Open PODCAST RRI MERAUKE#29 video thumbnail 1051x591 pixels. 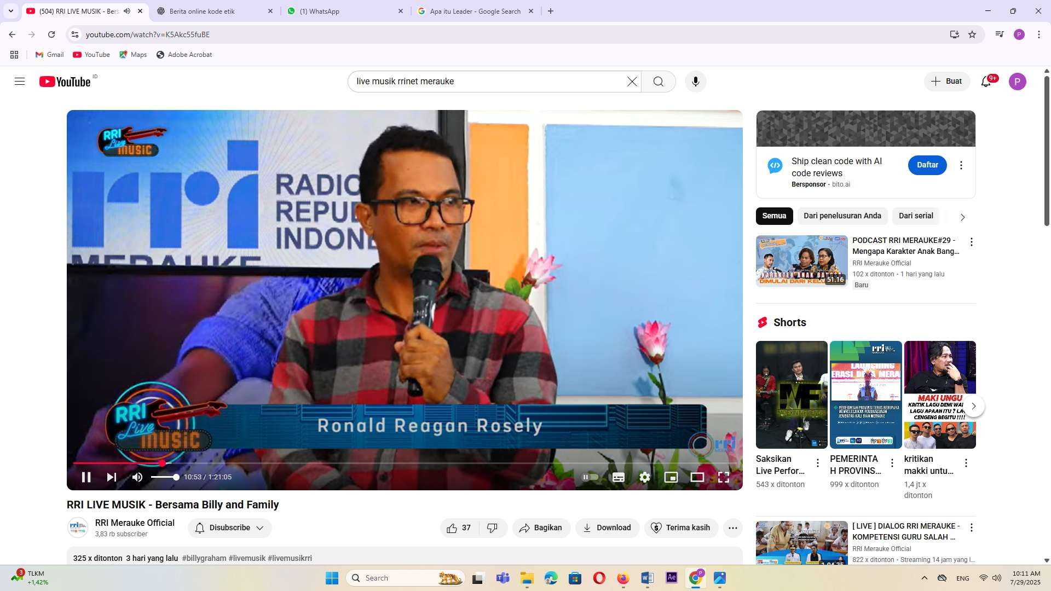[x=801, y=261]
